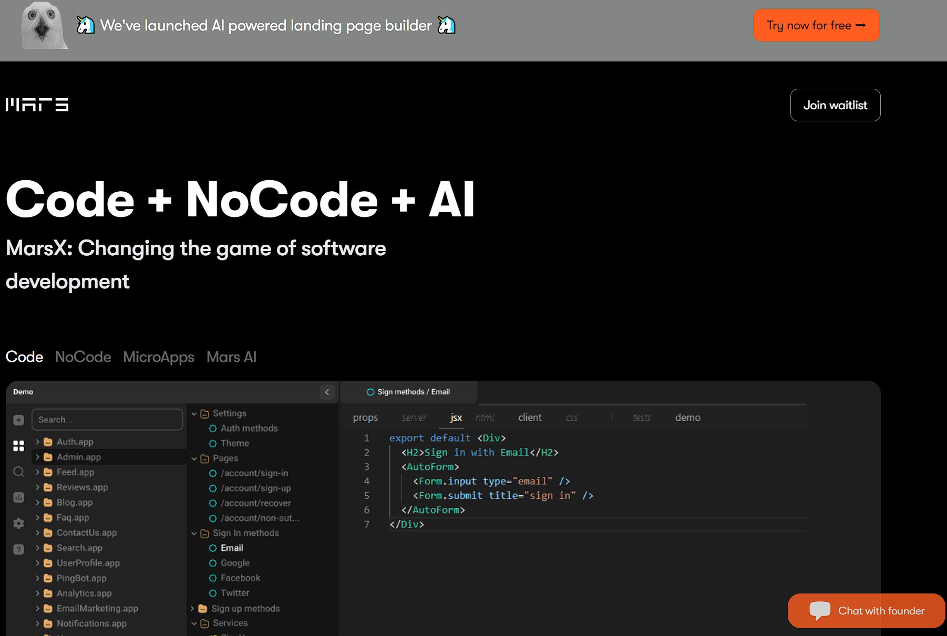Viewport: 947px width, 636px height.
Task: Select the Code tab
Action: 24,357
